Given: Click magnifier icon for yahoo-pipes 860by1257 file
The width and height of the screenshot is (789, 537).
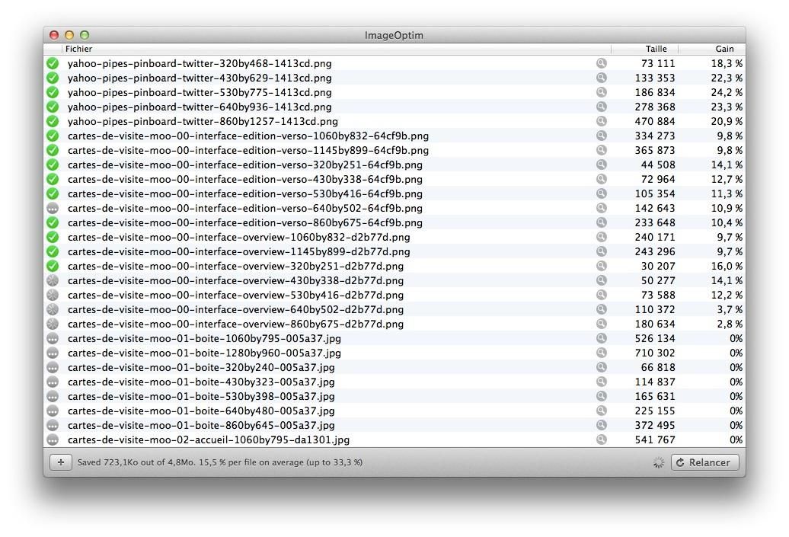Looking at the screenshot, I should pyautogui.click(x=602, y=121).
